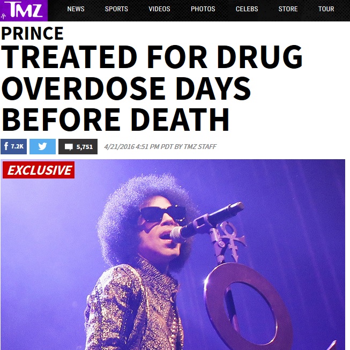Click the article concert photo
Image resolution: width=350 pixels, height=350 pixels.
[173, 255]
